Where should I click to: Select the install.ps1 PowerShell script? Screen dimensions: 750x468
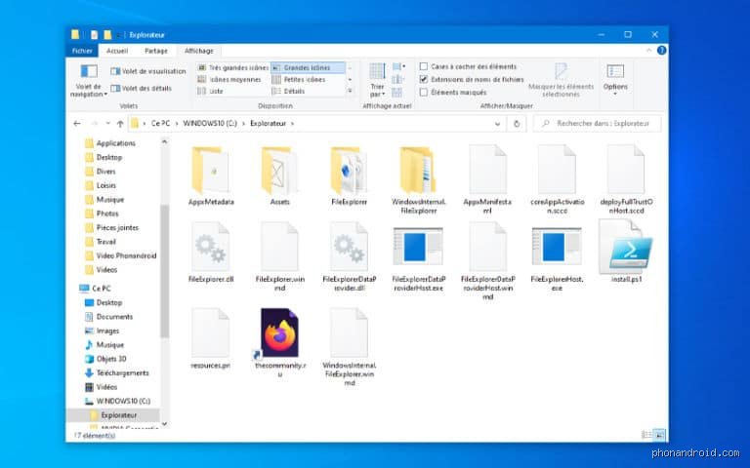pyautogui.click(x=626, y=252)
